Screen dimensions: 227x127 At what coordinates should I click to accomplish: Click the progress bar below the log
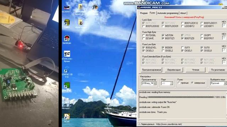pyautogui.click(x=153, y=120)
